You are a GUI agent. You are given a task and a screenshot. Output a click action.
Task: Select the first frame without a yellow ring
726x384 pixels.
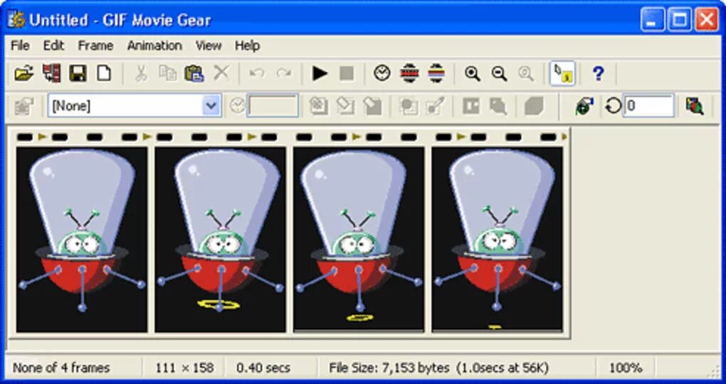click(82, 240)
